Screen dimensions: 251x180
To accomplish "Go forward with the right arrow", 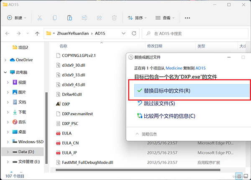I will point(18,33).
